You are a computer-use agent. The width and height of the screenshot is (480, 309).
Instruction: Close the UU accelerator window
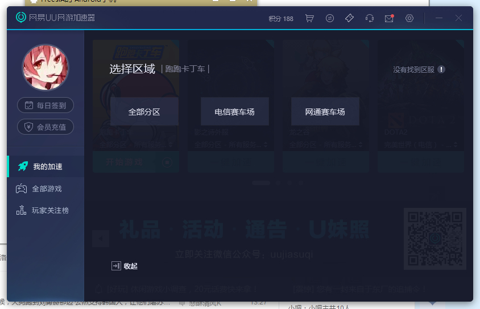click(x=458, y=18)
